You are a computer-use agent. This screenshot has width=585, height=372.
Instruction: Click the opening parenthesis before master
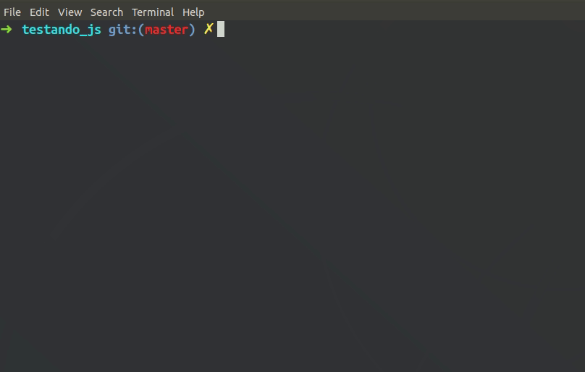point(141,30)
